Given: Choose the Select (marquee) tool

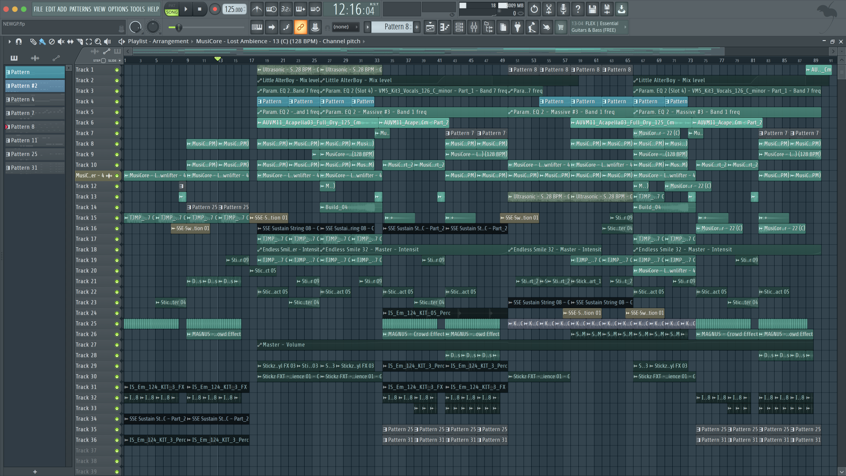Looking at the screenshot, I should [x=89, y=41].
